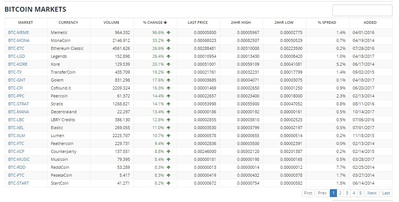Open the BTC-ETC market link
Image resolution: width=399 pixels, height=202 pixels.
pos(16,48)
